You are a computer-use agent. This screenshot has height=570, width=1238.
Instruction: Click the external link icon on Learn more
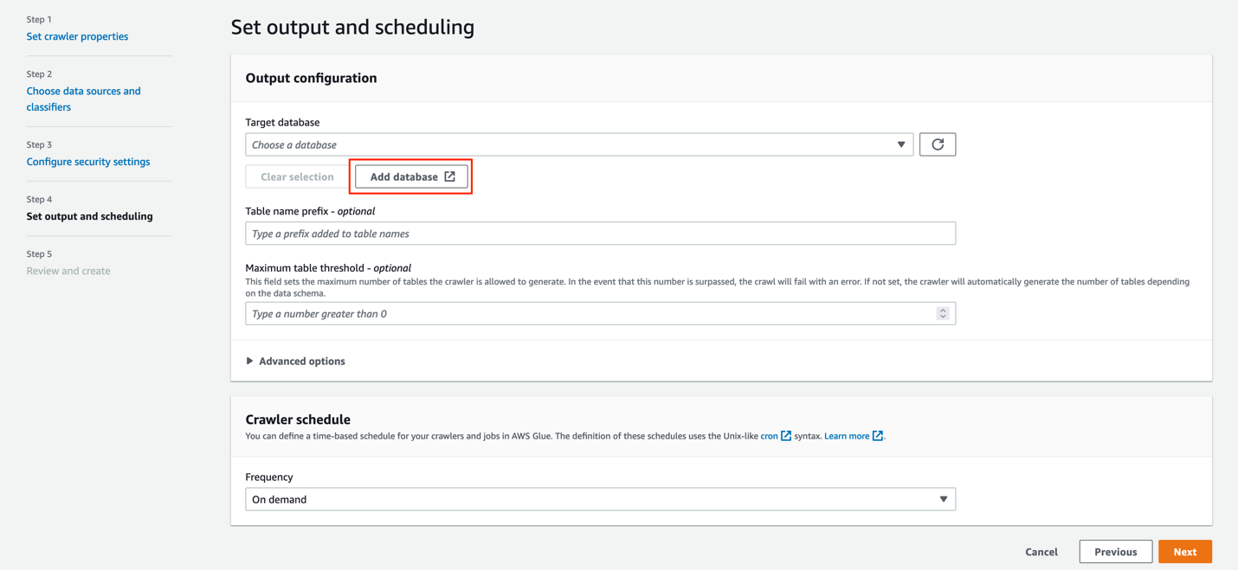pyautogui.click(x=876, y=435)
